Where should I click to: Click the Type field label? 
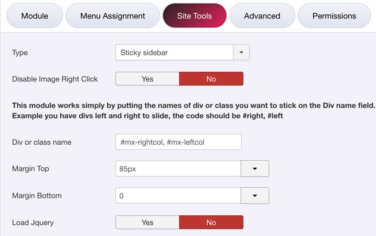20,53
